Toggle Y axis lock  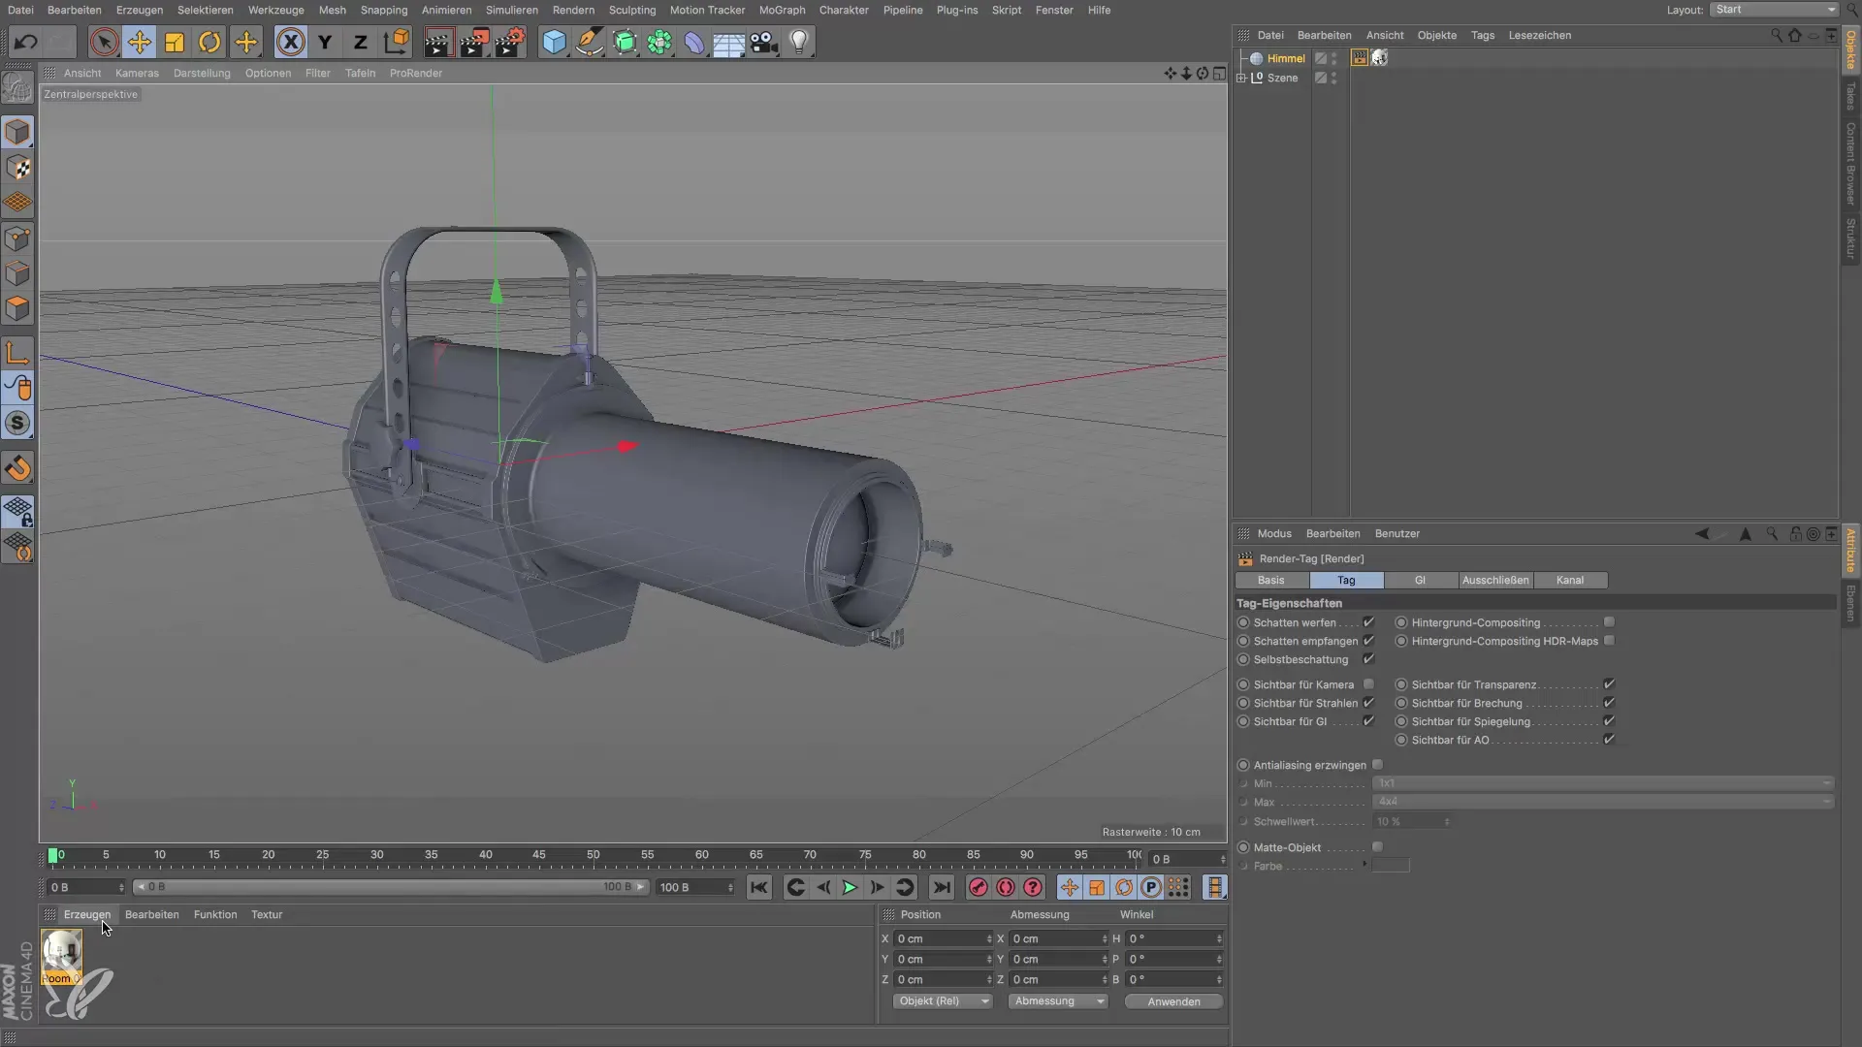point(325,42)
